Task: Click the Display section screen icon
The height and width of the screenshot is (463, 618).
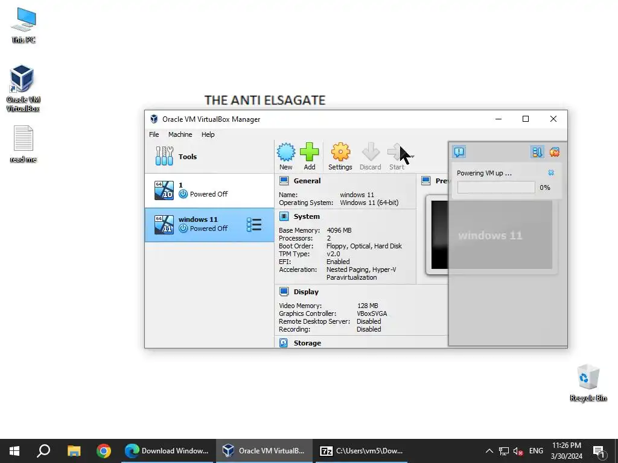Action: pyautogui.click(x=284, y=291)
